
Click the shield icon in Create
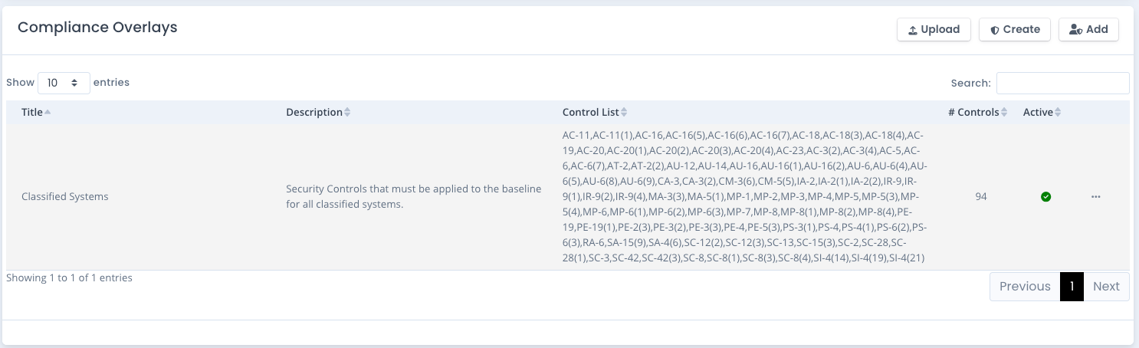tap(994, 30)
